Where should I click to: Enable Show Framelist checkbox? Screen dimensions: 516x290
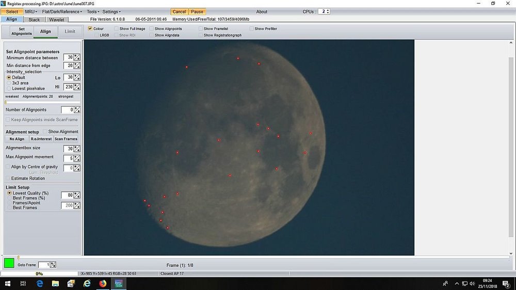click(x=200, y=28)
